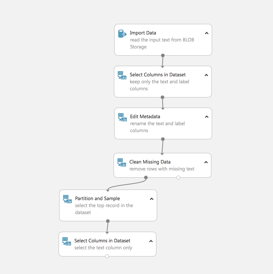The width and height of the screenshot is (273, 274).
Task: Collapse the Edit Metadata module chevron
Action: (207, 117)
